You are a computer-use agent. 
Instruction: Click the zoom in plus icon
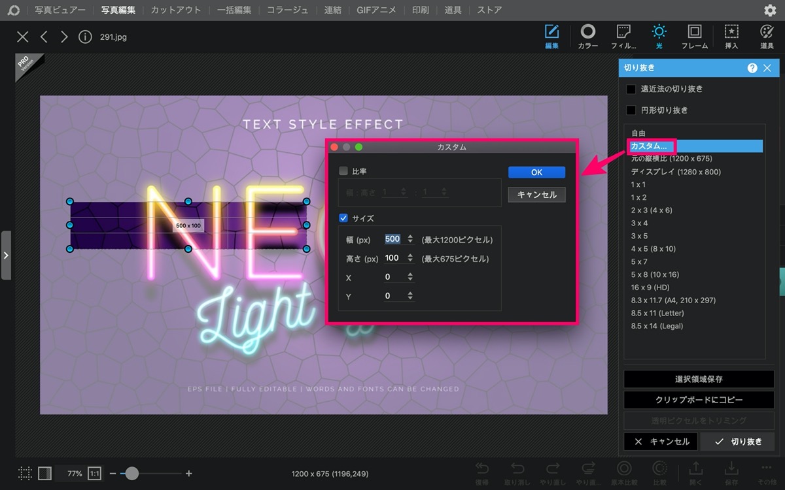coord(189,473)
